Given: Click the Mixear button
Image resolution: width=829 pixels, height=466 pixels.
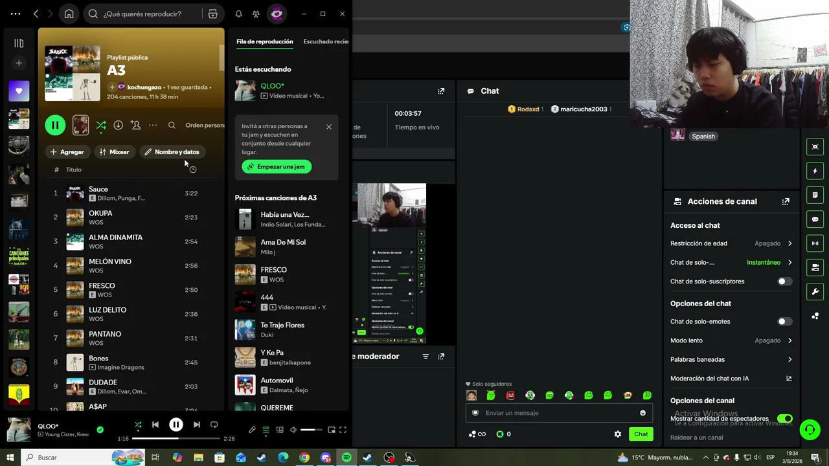Looking at the screenshot, I should pyautogui.click(x=114, y=152).
